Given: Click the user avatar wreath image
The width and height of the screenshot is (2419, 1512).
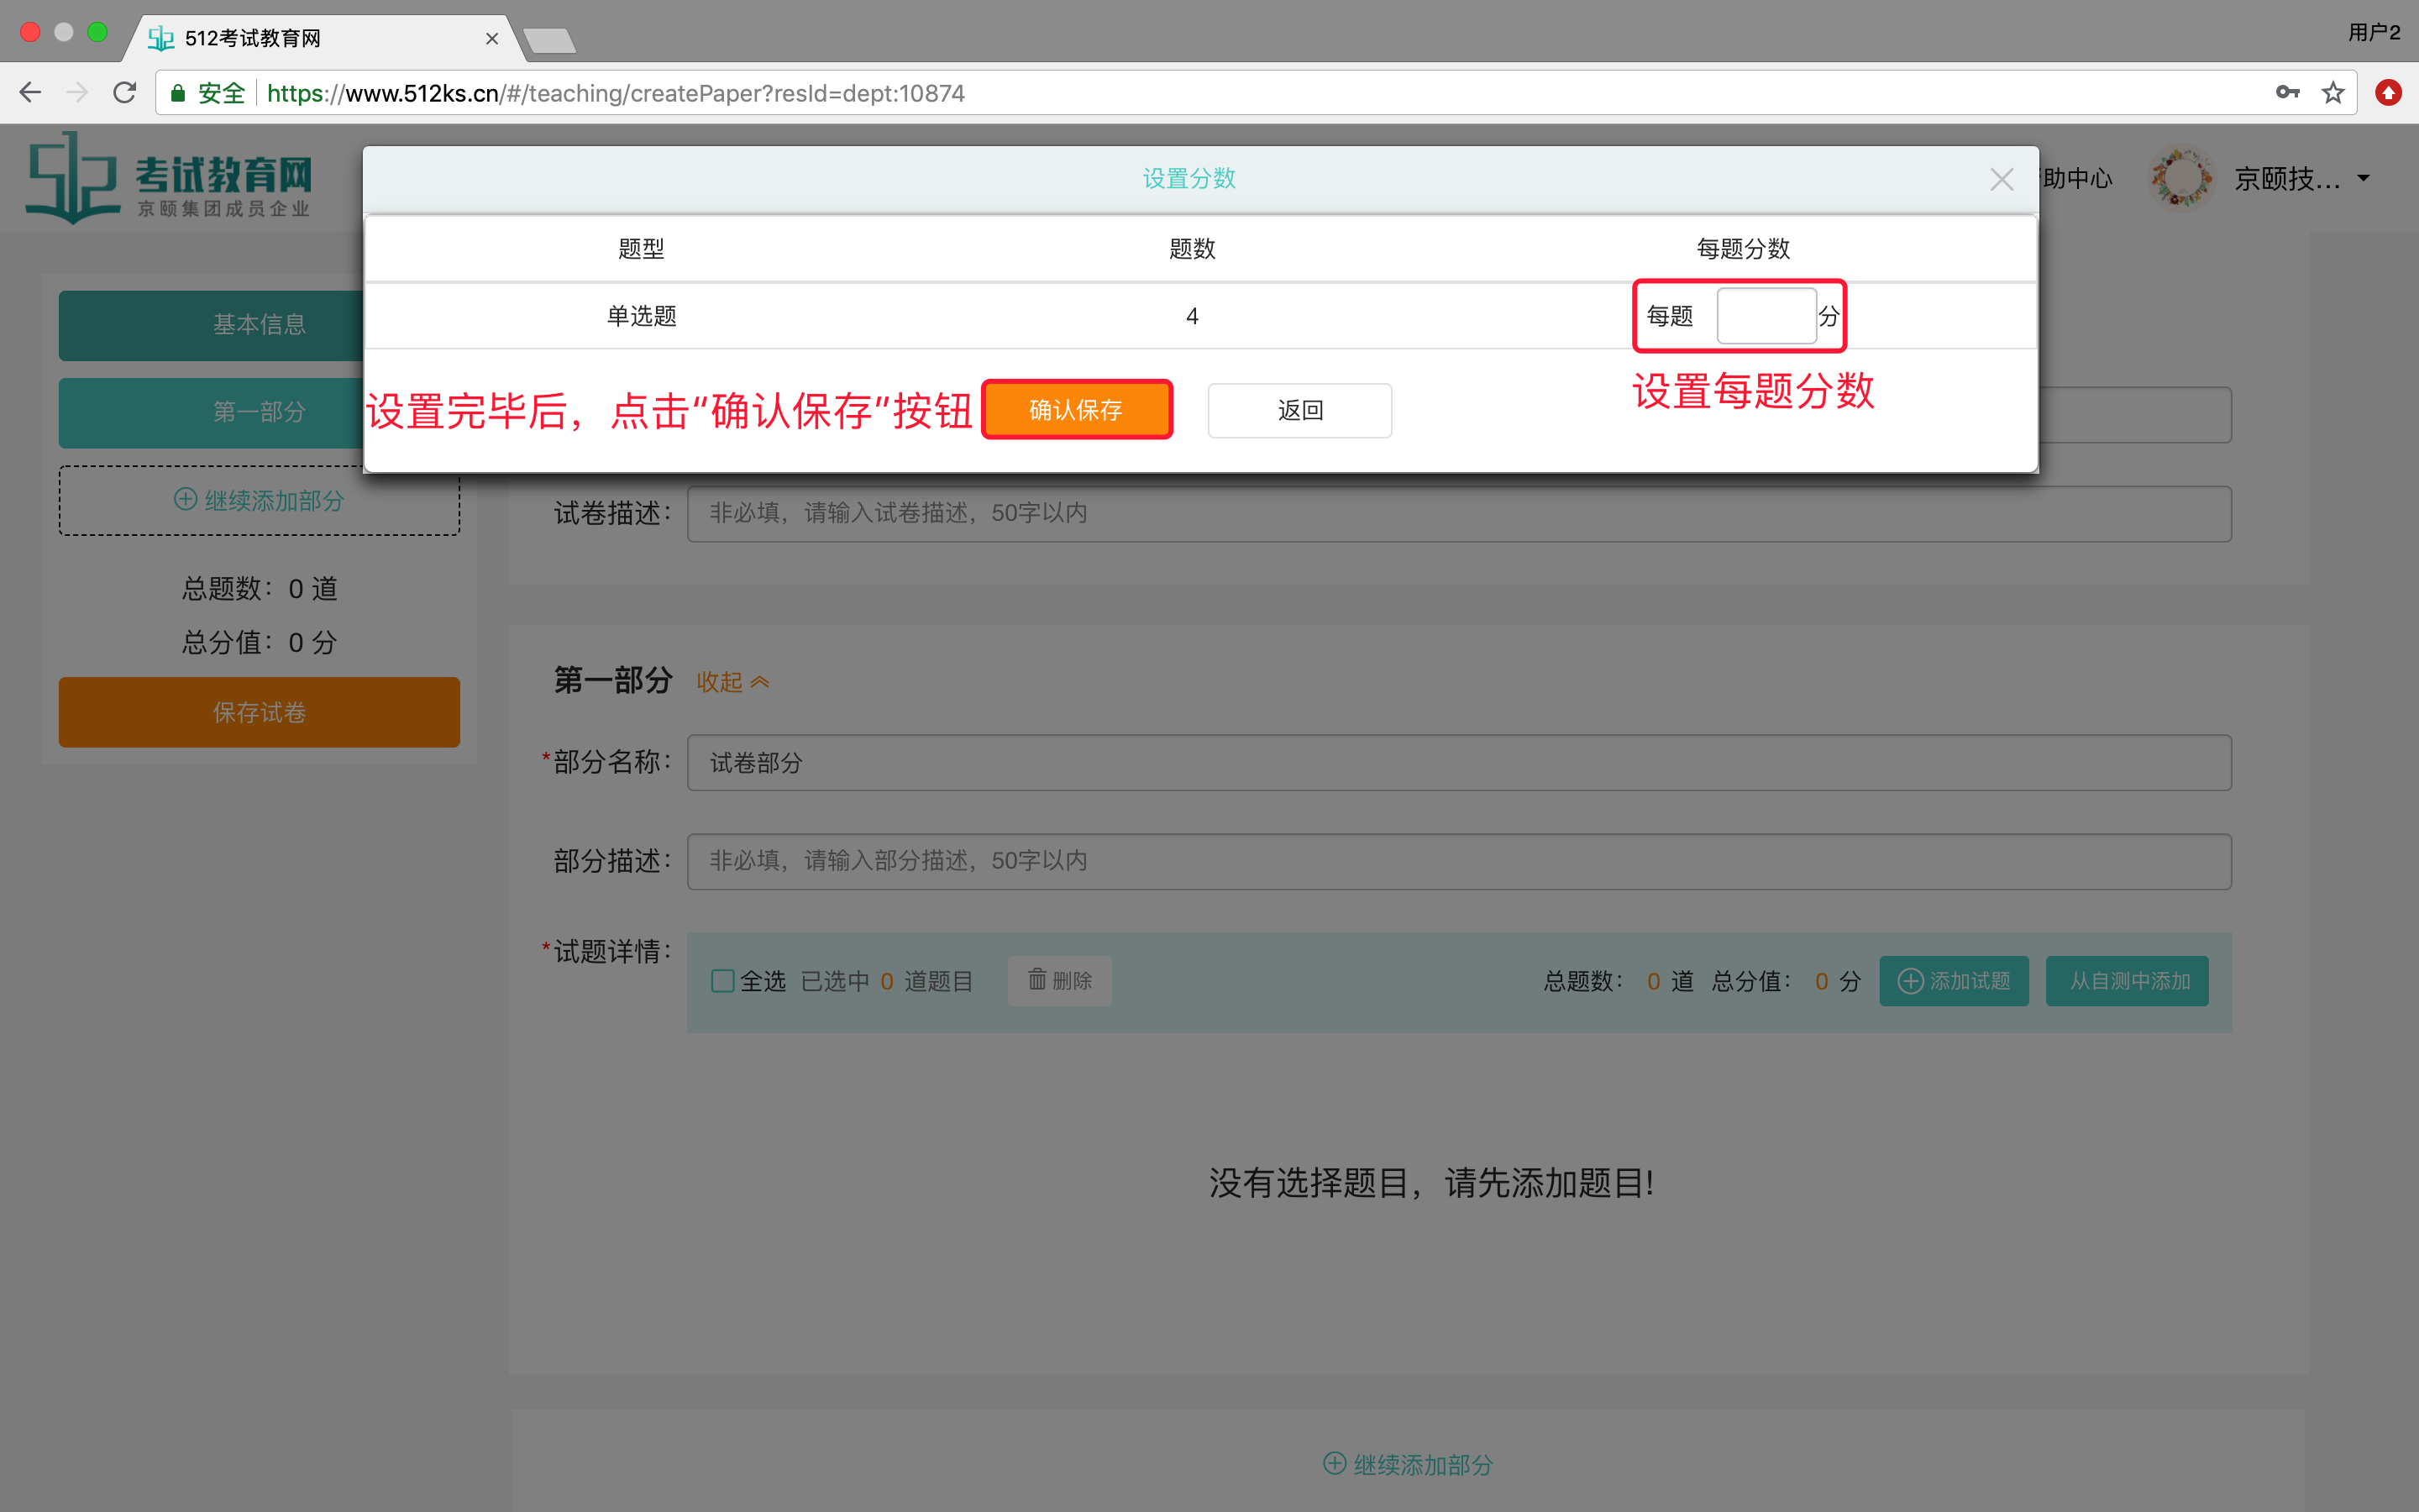Looking at the screenshot, I should tap(2181, 178).
